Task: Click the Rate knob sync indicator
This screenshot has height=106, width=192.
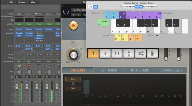Action: click(81, 49)
